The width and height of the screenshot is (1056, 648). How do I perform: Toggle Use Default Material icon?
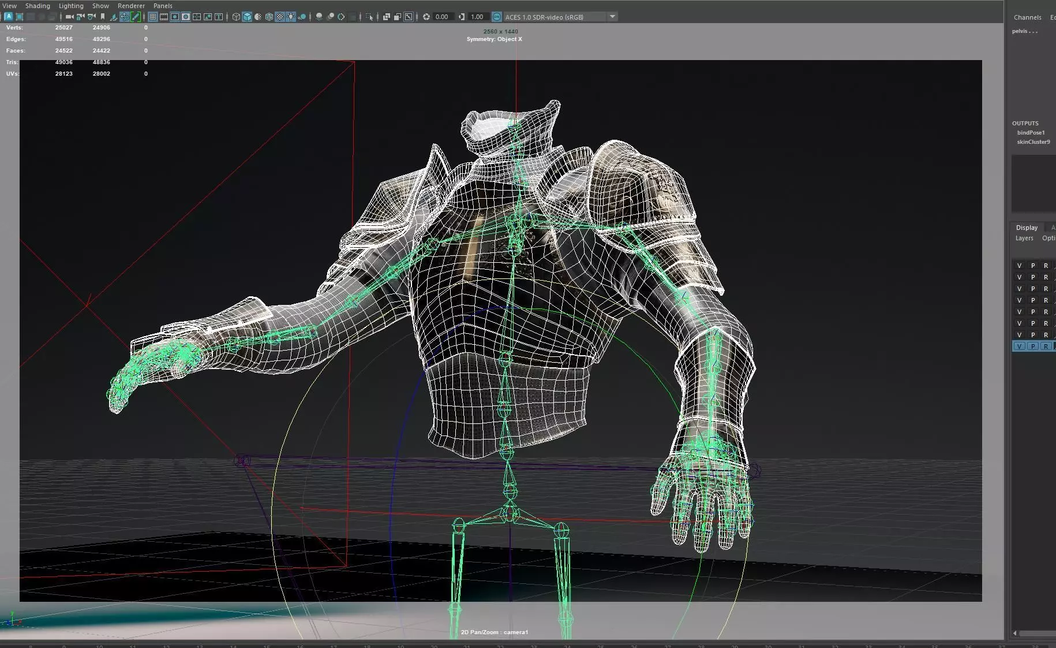257,17
